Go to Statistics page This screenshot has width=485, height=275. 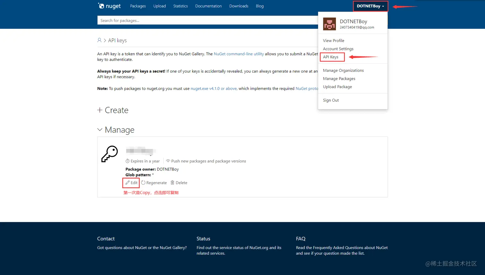click(181, 6)
